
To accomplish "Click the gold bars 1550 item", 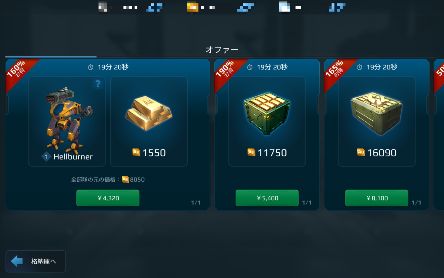I will [x=149, y=122].
